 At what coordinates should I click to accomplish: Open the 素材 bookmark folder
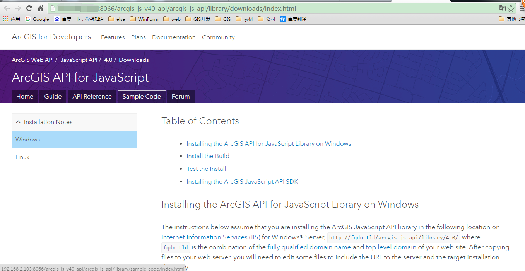coord(244,19)
